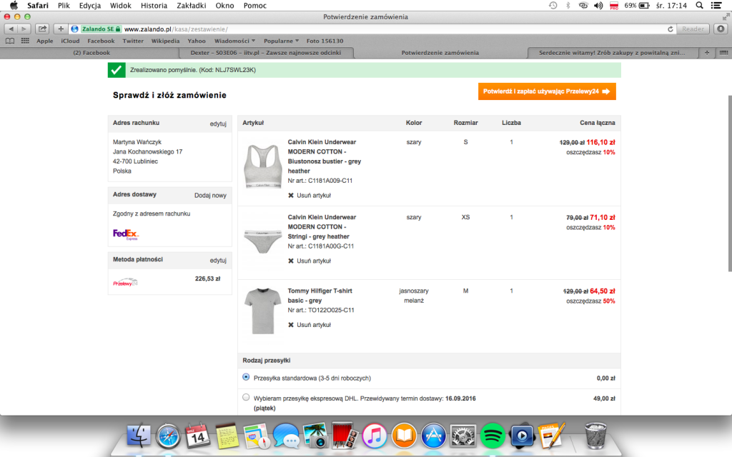Click the Top Sites grid icon
The image size is (732, 457).
25,41
